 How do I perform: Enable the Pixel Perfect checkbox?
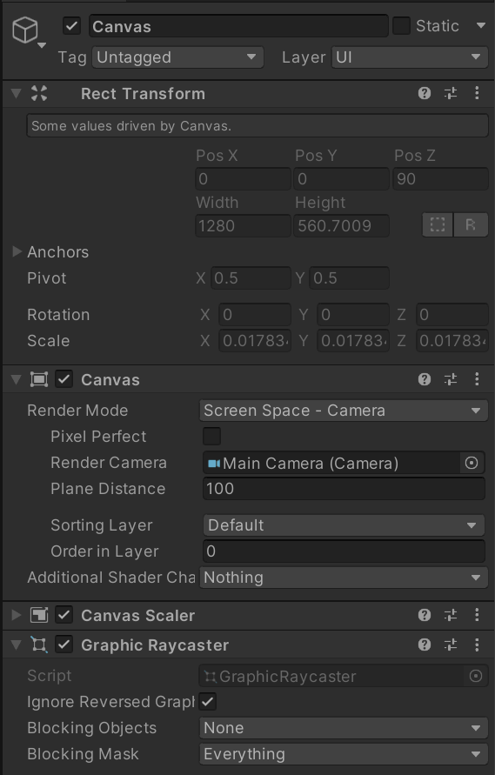pyautogui.click(x=211, y=437)
